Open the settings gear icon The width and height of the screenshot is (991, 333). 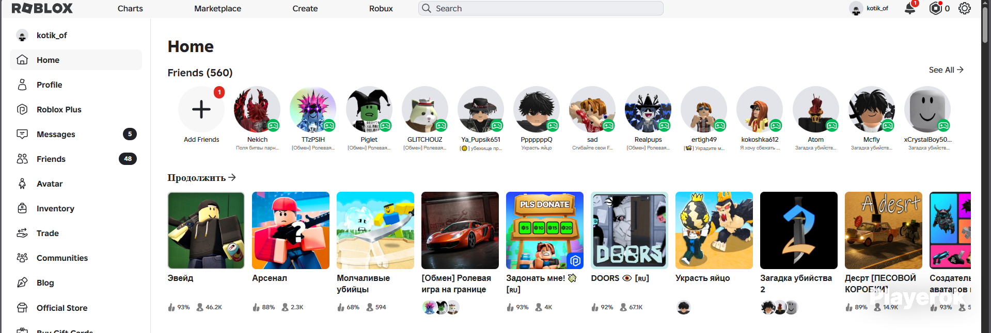tap(964, 8)
